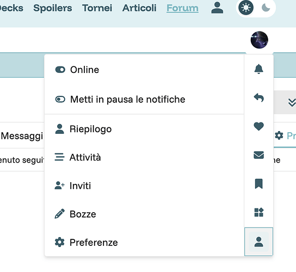Image resolution: width=296 pixels, height=272 pixels.
Task: Open the replies arrow tab
Action: 258,98
